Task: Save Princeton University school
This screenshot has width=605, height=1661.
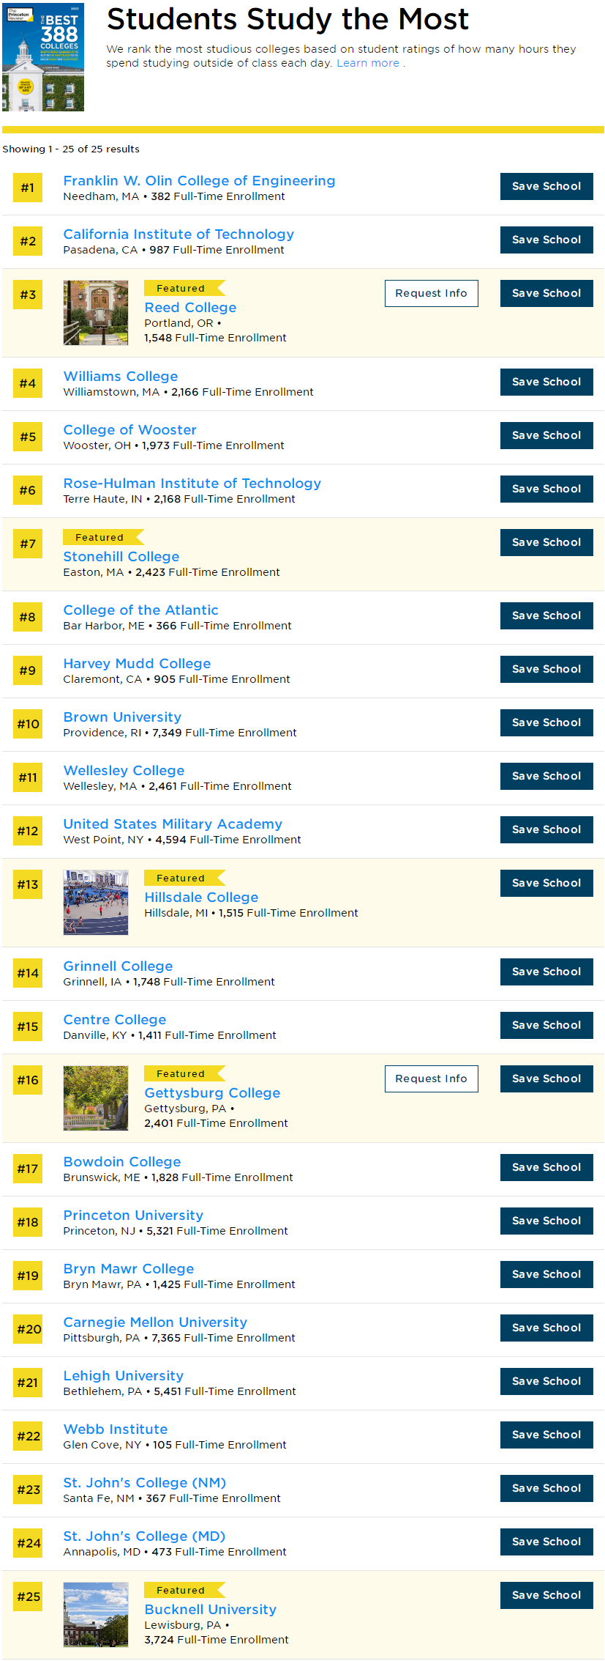Action: point(546,1221)
